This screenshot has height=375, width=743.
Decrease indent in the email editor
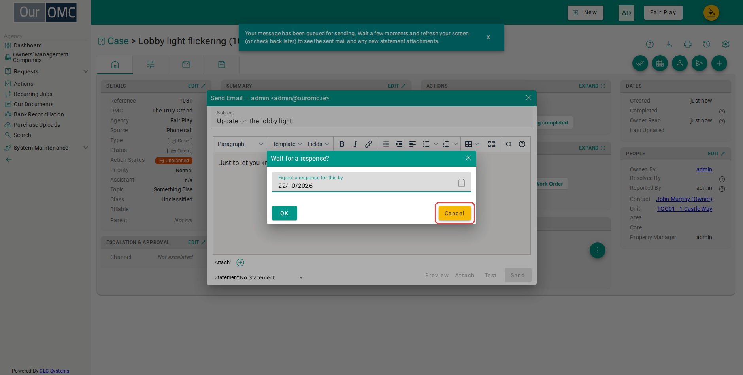[386, 144]
